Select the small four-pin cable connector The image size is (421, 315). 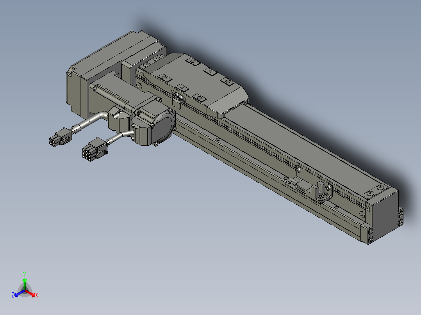(x=60, y=137)
